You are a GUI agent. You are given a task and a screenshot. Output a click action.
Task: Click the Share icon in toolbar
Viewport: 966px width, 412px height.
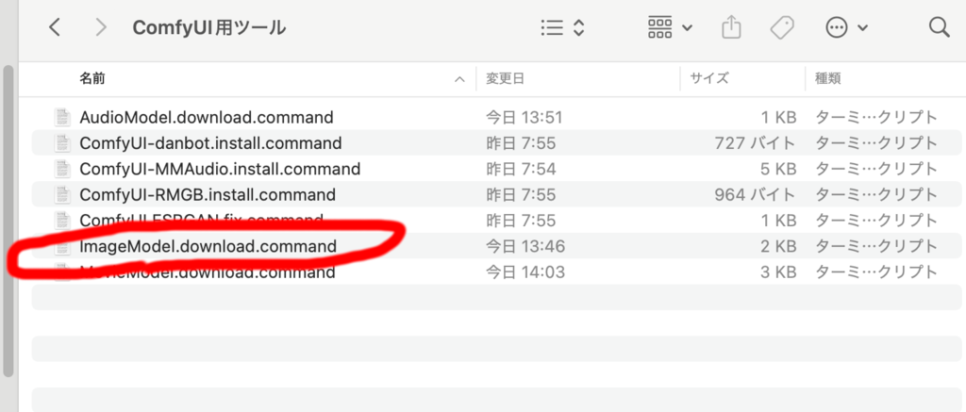coord(731,27)
